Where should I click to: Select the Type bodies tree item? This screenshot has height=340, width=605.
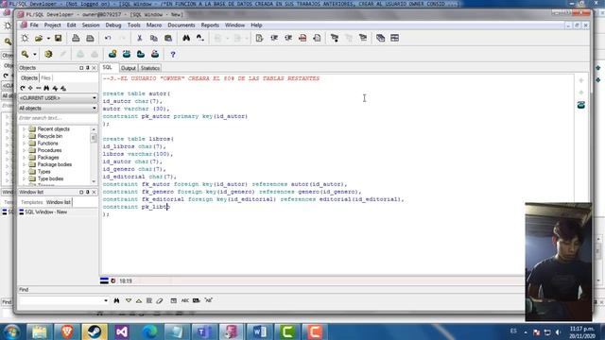click(50, 178)
